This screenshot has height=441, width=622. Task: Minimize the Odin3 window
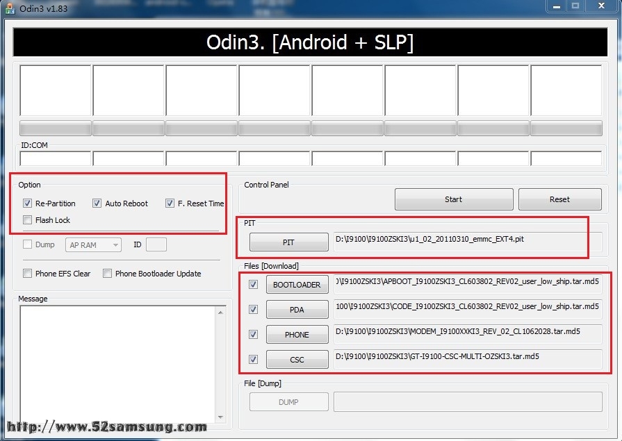coord(556,6)
